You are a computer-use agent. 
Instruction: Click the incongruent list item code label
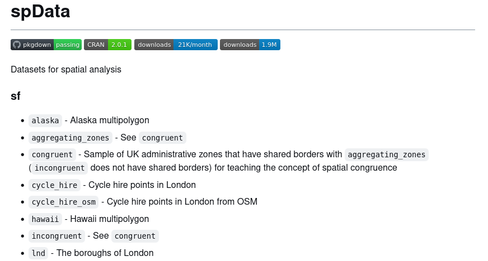pos(57,236)
